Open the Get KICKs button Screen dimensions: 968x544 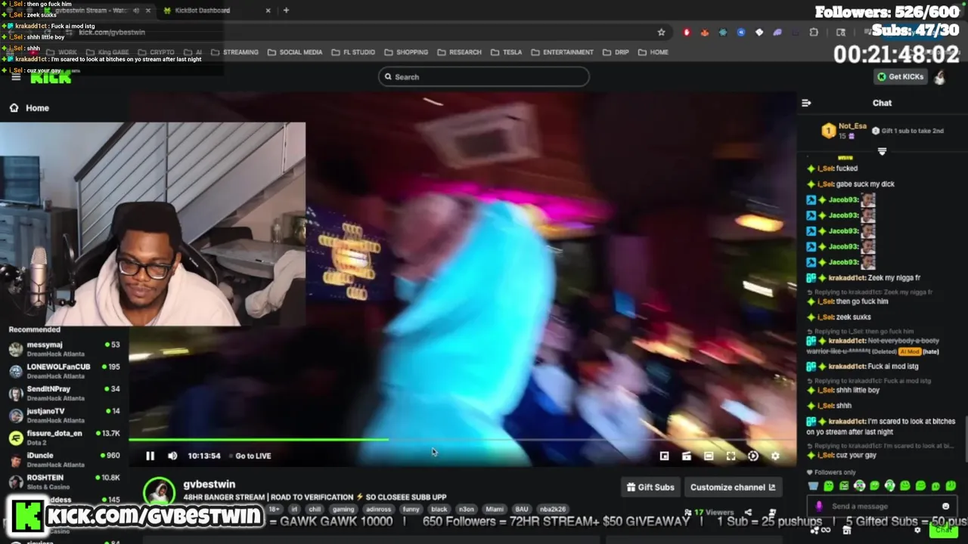900,76
